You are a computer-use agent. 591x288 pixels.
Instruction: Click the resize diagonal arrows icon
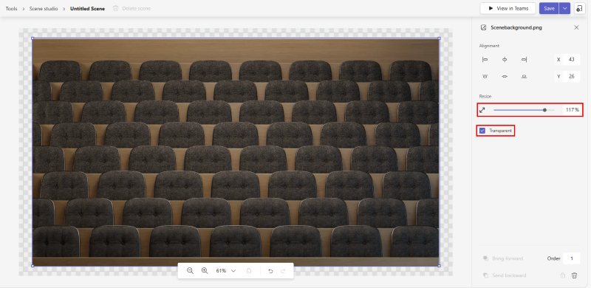482,110
